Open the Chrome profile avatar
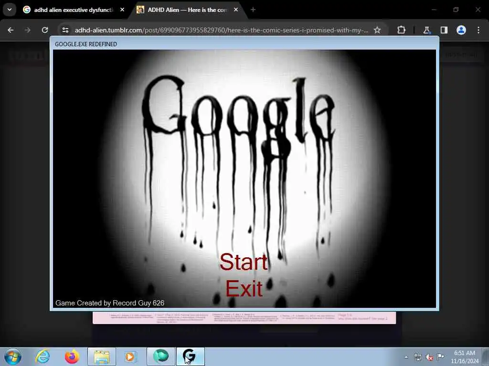The height and width of the screenshot is (366, 489). coord(461,30)
